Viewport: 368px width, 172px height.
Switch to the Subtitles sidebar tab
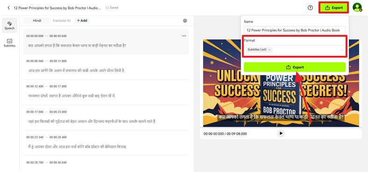pyautogui.click(x=10, y=43)
